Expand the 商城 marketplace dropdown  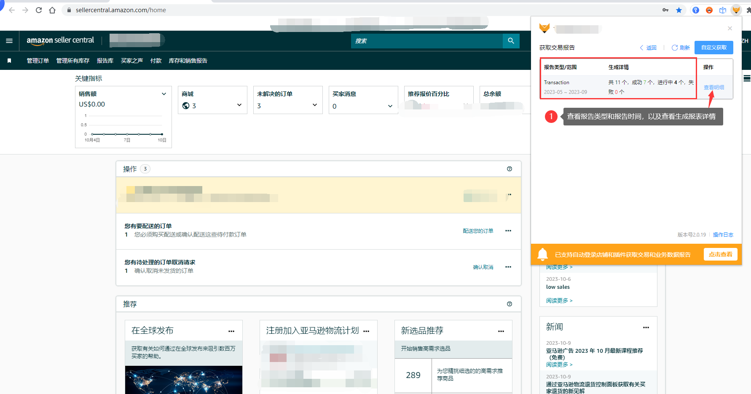239,105
